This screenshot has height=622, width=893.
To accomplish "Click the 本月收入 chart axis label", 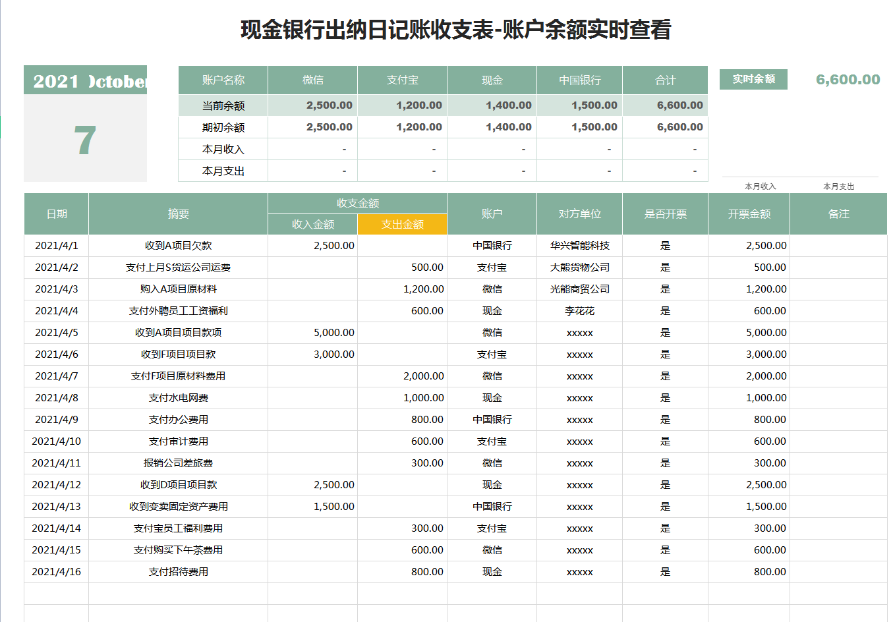I will (760, 186).
